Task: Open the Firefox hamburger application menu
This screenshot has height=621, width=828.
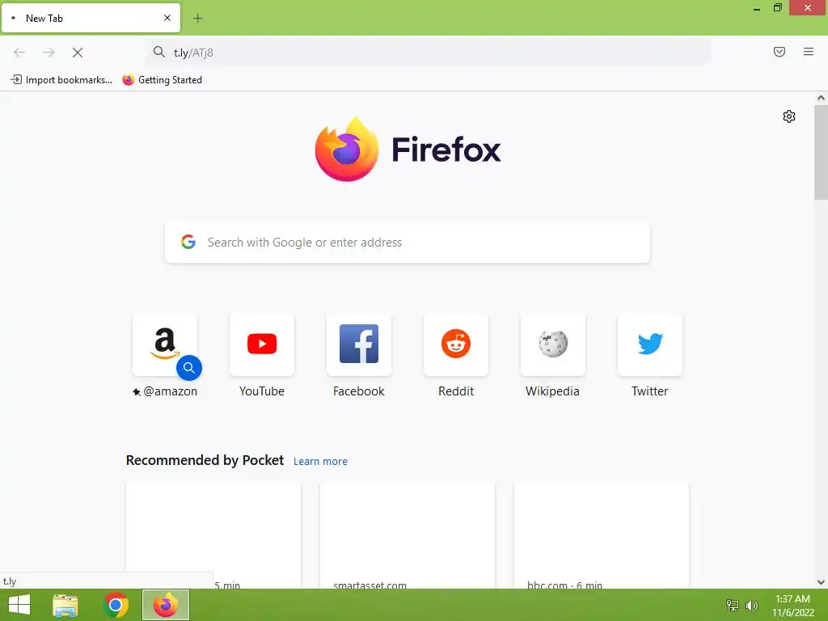Action: pyautogui.click(x=809, y=52)
